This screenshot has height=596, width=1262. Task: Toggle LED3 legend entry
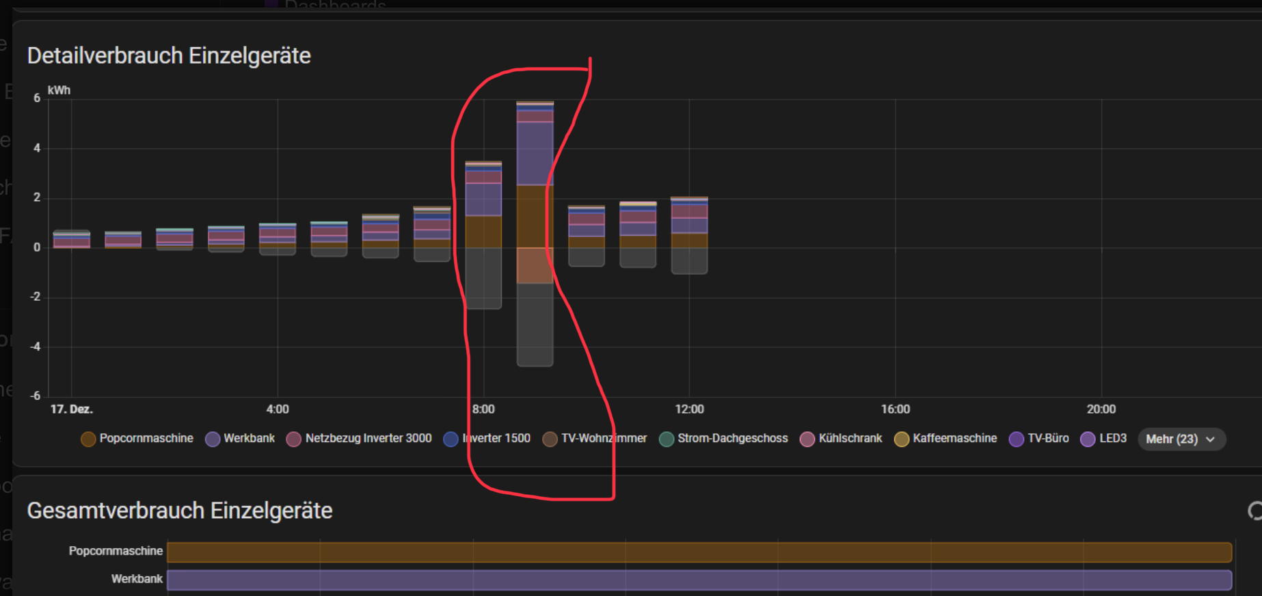pyautogui.click(x=1103, y=439)
